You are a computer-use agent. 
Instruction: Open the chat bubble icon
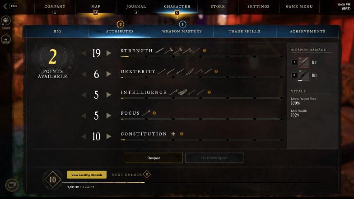(x=12, y=185)
